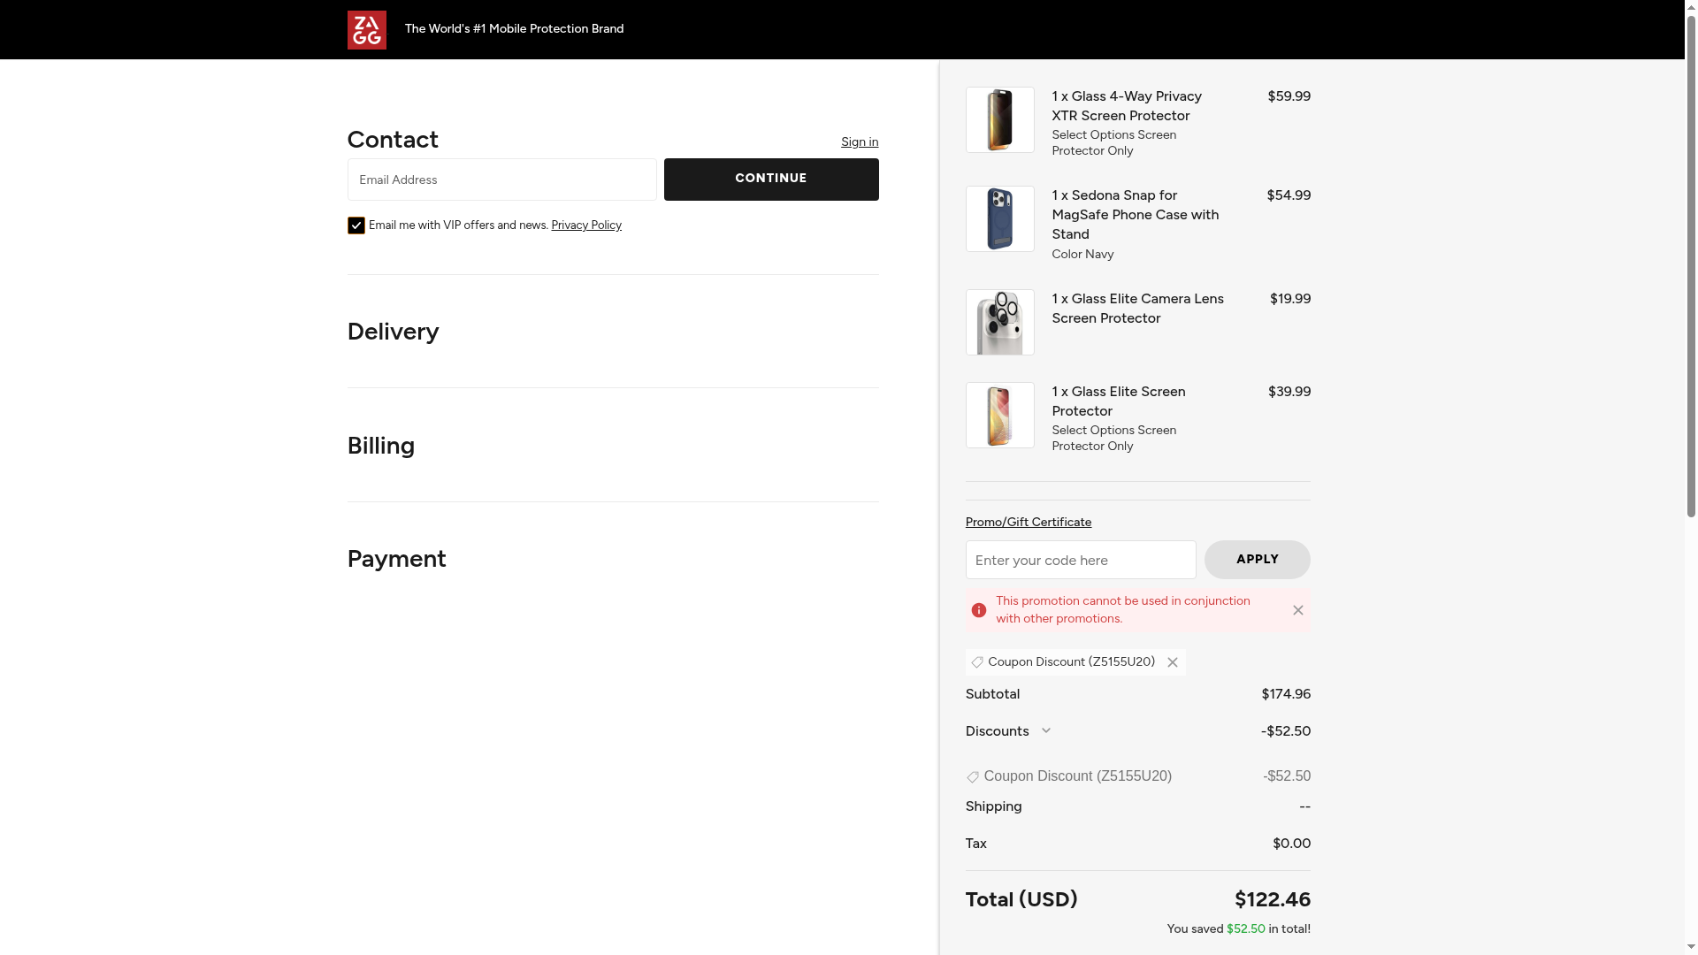Click coupon tag icon in Z5155U20 chip
This screenshot has width=1698, height=955.
point(976,662)
